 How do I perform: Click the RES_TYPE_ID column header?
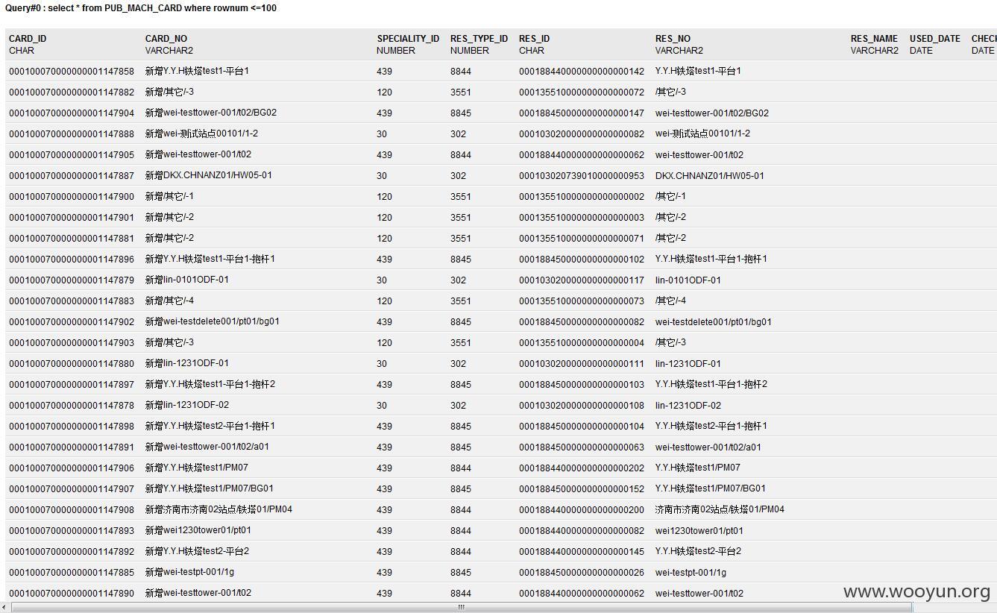tap(479, 39)
